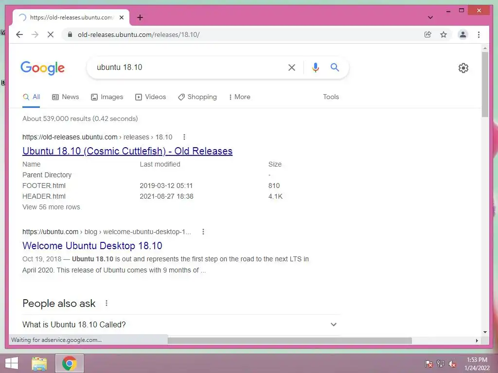Click in the ubuntu 18.10 search box

(187, 67)
